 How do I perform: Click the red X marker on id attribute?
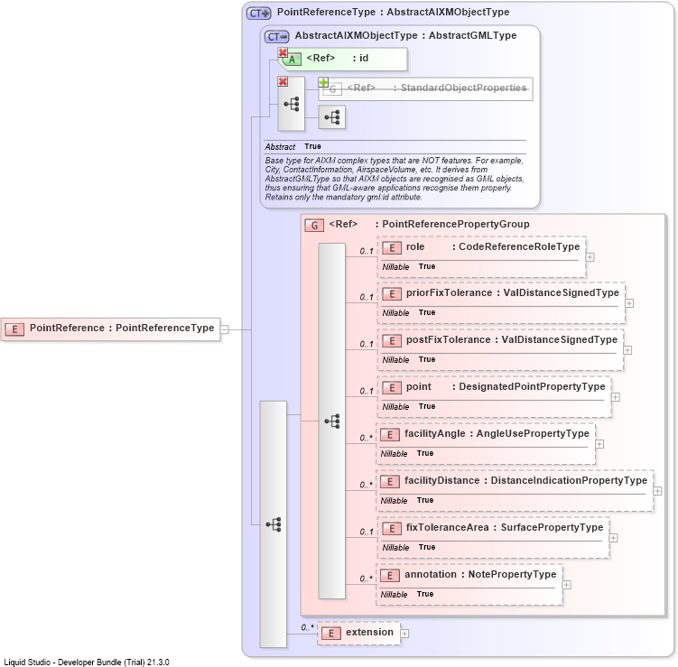(x=283, y=52)
